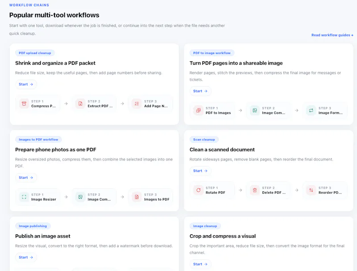Click the Scan cleanup tag

tap(204, 140)
